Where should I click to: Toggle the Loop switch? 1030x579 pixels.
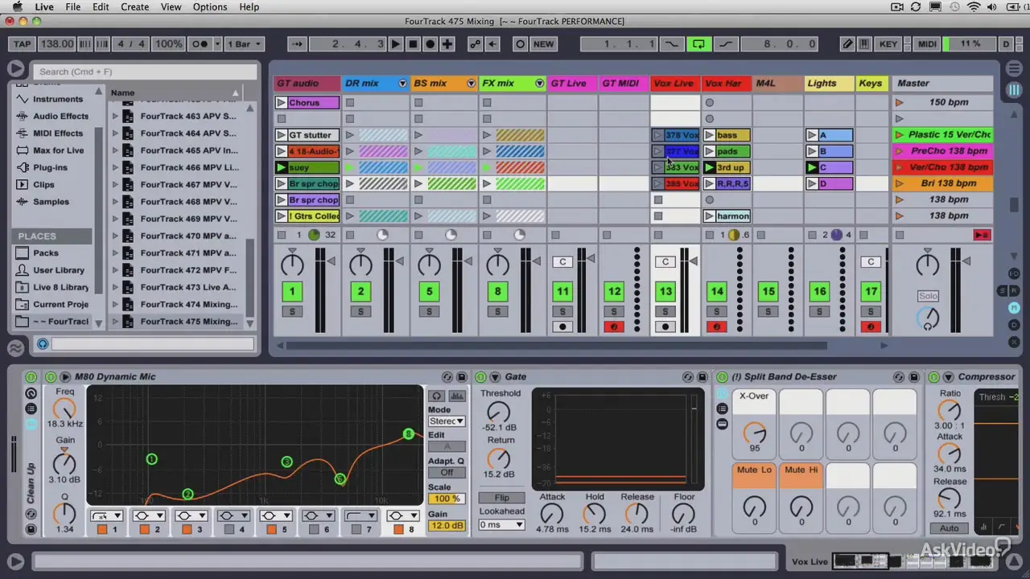[x=698, y=44]
